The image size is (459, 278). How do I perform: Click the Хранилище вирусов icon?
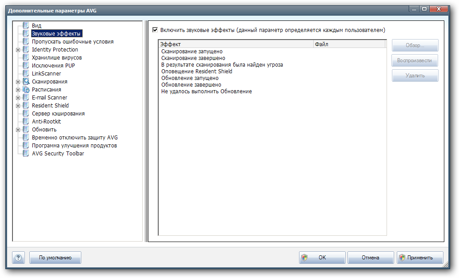pyautogui.click(x=26, y=57)
